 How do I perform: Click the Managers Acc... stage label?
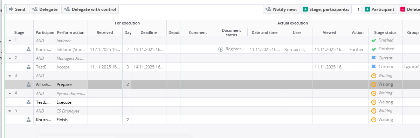[x=71, y=58]
